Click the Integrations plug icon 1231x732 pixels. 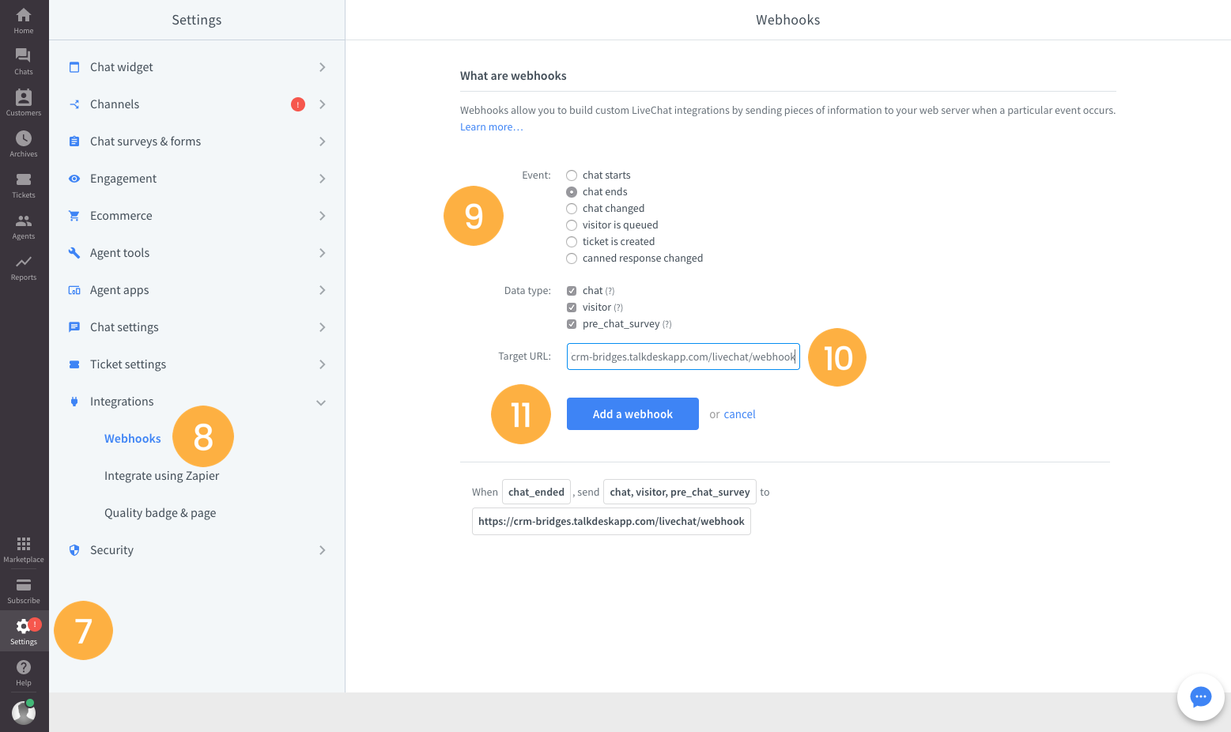click(74, 402)
